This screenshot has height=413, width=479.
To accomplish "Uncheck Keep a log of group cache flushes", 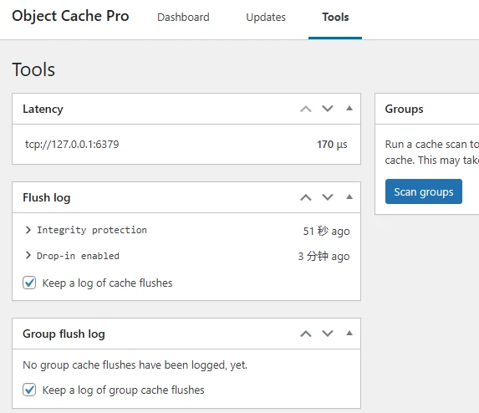I will (29, 390).
